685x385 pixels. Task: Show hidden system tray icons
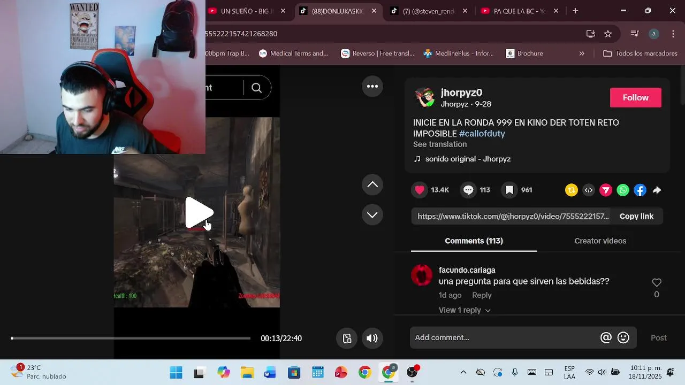pos(463,372)
